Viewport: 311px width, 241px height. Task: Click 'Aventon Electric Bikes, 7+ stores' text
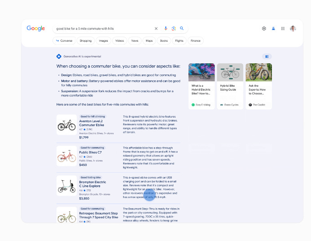(96, 133)
